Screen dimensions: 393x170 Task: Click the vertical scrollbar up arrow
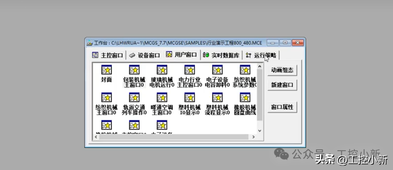click(x=259, y=66)
